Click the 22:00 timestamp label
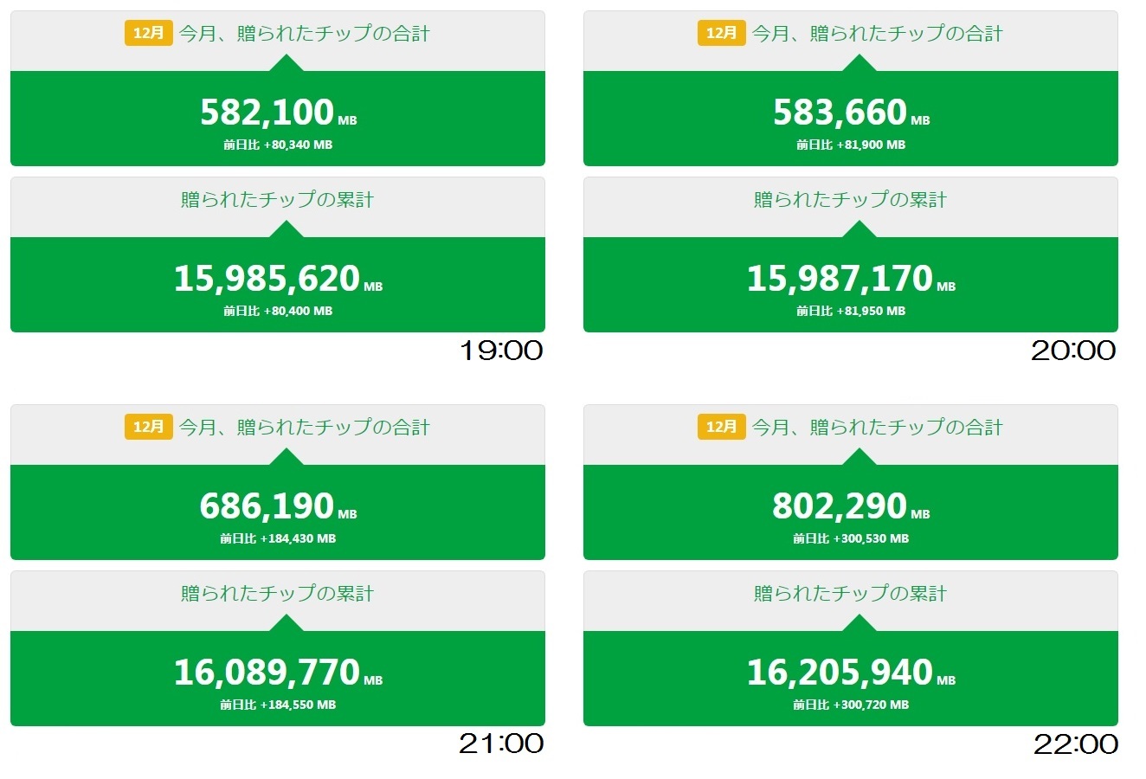 [x=1075, y=744]
